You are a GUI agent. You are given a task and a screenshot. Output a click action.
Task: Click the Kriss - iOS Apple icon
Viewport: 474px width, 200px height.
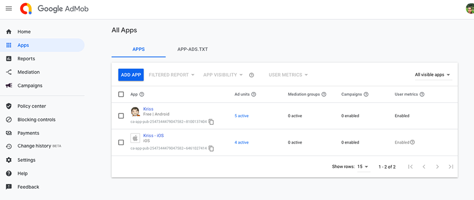click(135, 138)
